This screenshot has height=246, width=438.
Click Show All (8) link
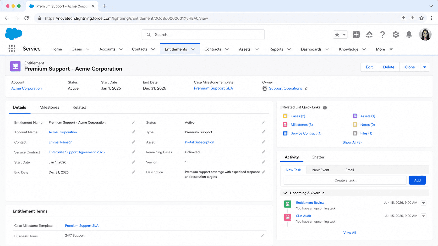tap(352, 142)
